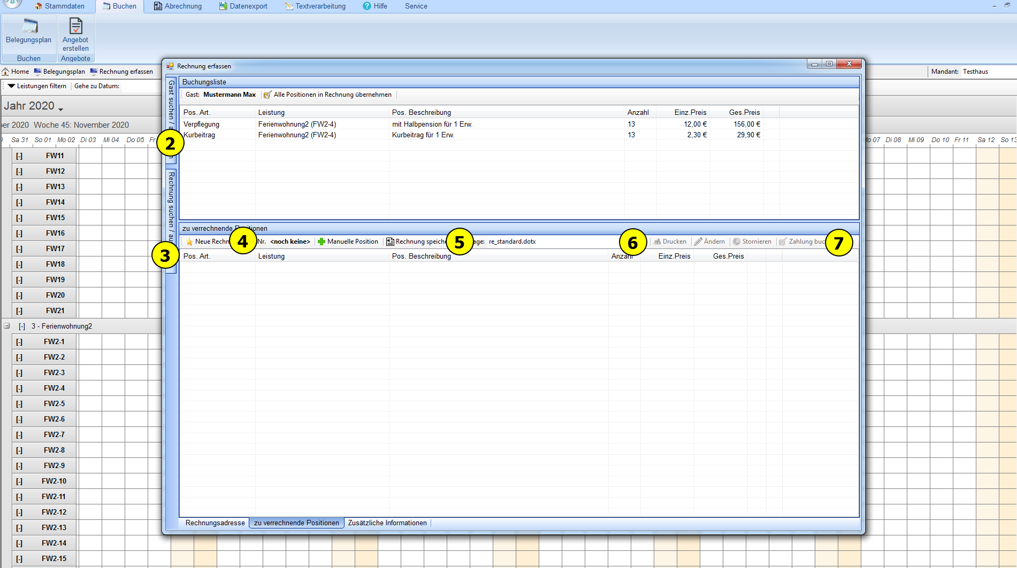Click the Alle Positionen übernehmen checkmark icon

coord(267,95)
